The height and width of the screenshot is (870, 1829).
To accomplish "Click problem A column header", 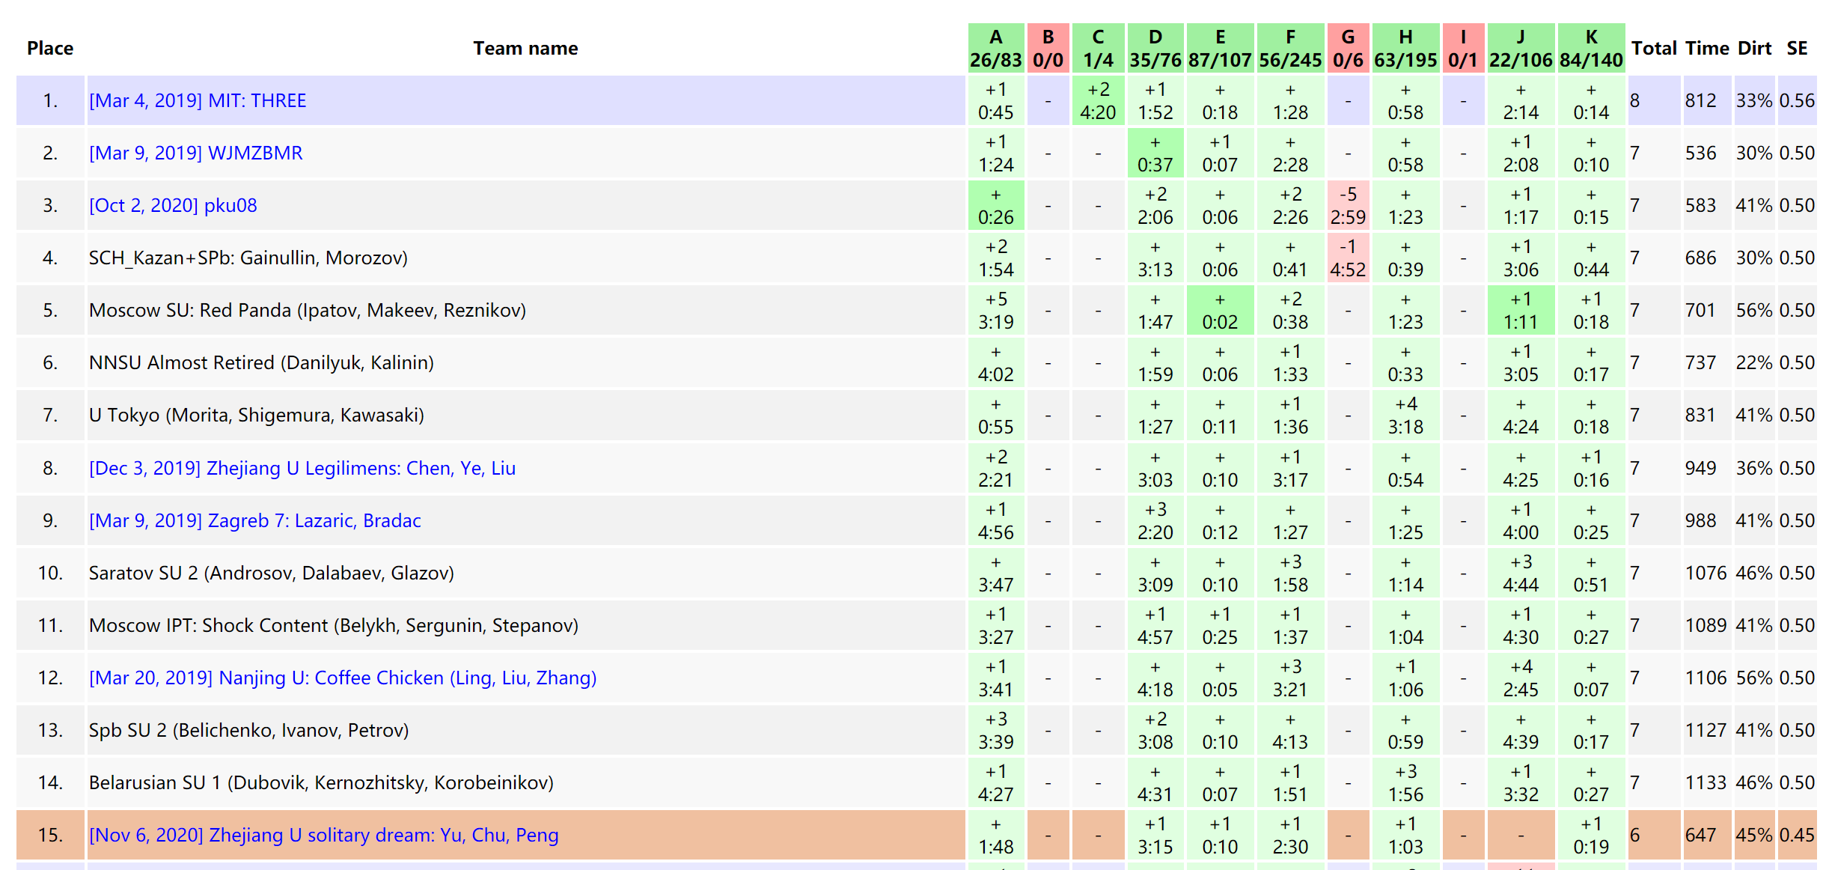I will click(995, 48).
